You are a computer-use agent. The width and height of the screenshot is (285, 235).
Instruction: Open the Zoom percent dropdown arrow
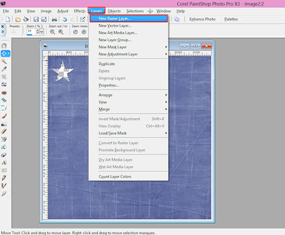coord(42,32)
